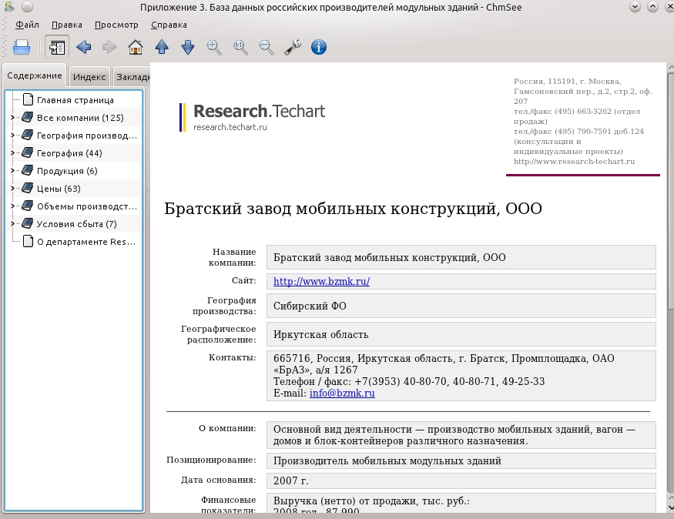Print the current page with printer icon

tap(22, 47)
